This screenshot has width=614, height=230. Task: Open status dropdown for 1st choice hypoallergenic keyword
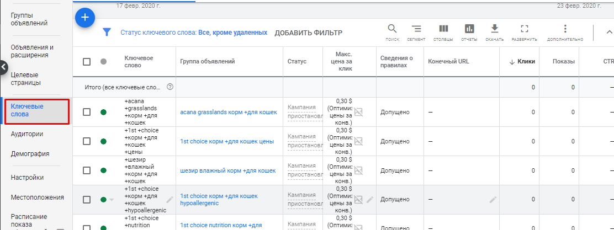(112, 200)
